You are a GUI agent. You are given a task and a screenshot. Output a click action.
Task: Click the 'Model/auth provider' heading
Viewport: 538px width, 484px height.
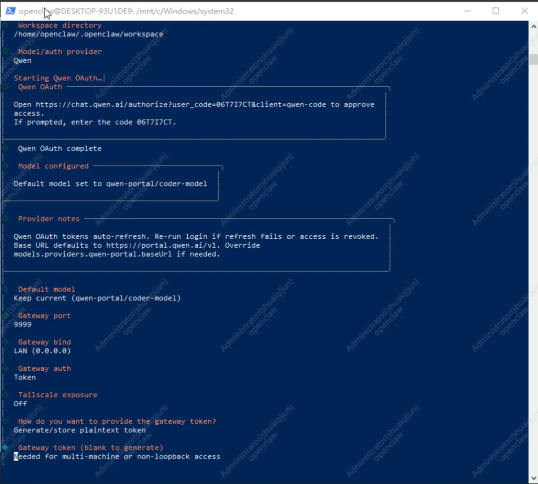tap(60, 51)
